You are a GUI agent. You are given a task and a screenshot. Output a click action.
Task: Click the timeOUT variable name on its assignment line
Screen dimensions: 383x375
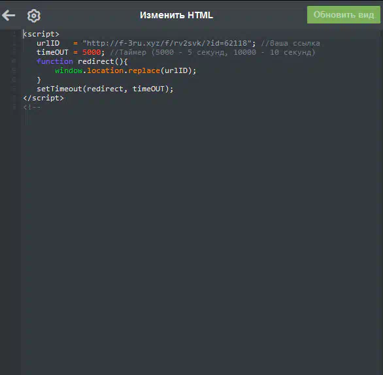[52, 52]
